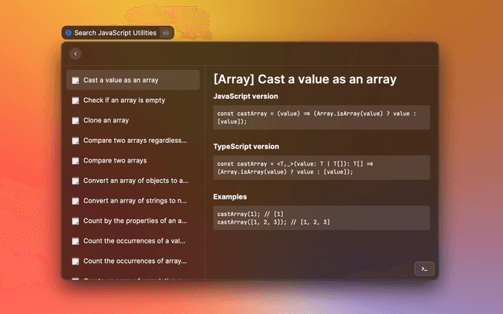
Task: Click the JavaScript version code block
Action: pos(321,117)
